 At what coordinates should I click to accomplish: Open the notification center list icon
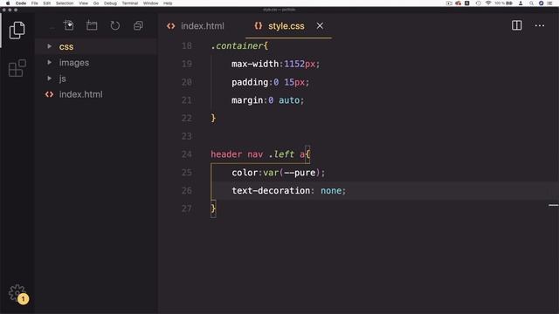[x=549, y=3]
